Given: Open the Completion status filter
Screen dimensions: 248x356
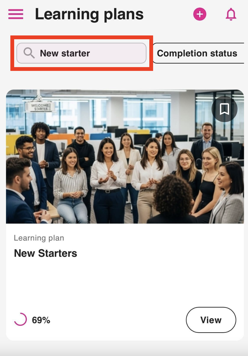Looking at the screenshot, I should tap(198, 53).
